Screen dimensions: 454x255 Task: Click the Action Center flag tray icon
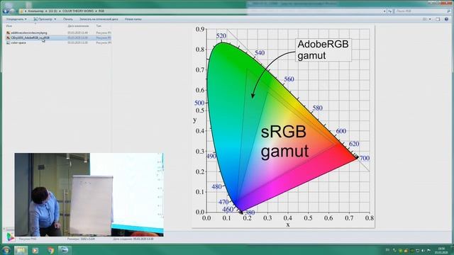click(428, 250)
